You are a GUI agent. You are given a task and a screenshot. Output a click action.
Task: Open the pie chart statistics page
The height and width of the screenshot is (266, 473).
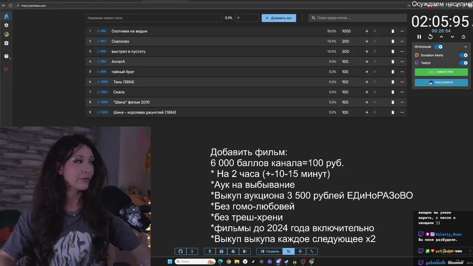pos(6,34)
